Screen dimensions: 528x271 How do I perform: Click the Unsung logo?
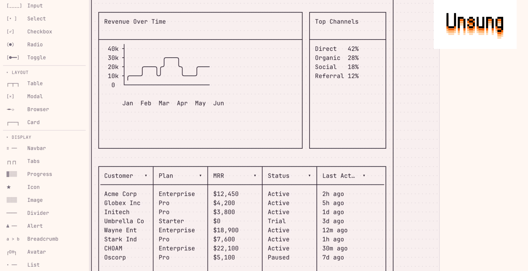pos(475,25)
